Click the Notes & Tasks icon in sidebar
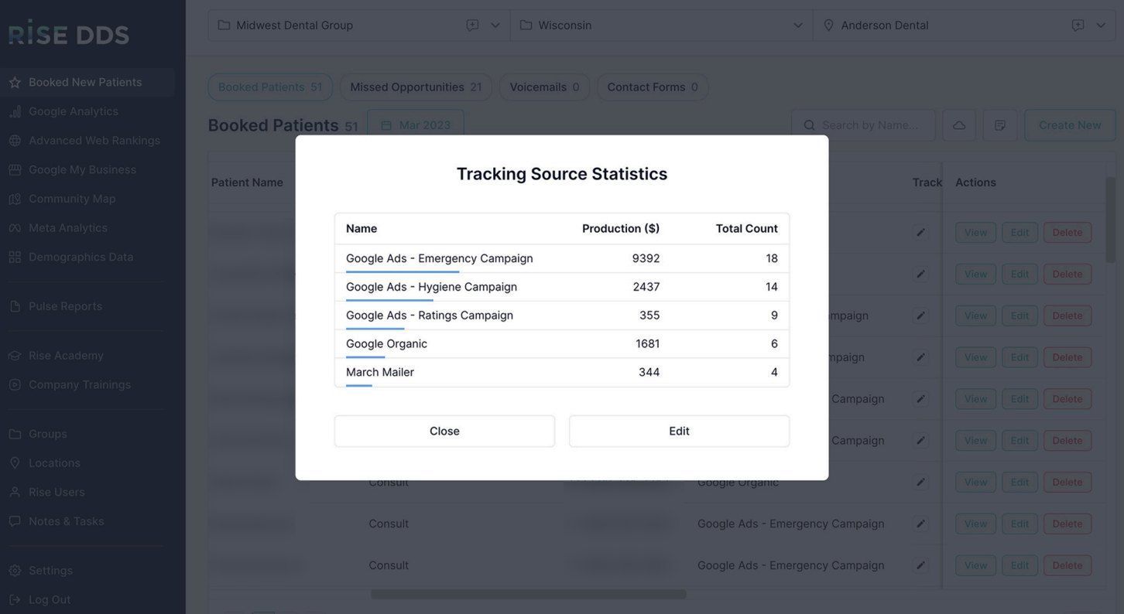Image resolution: width=1124 pixels, height=614 pixels. tap(15, 522)
